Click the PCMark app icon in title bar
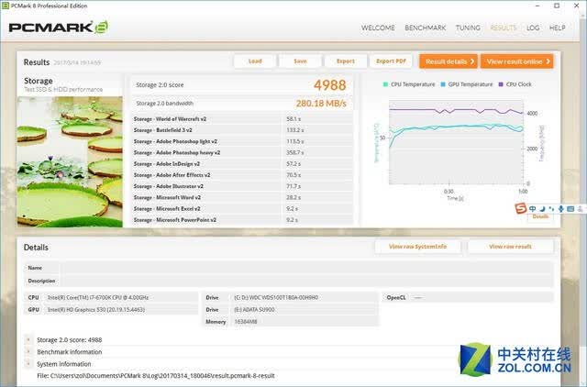587x387 pixels. pyautogui.click(x=6, y=6)
